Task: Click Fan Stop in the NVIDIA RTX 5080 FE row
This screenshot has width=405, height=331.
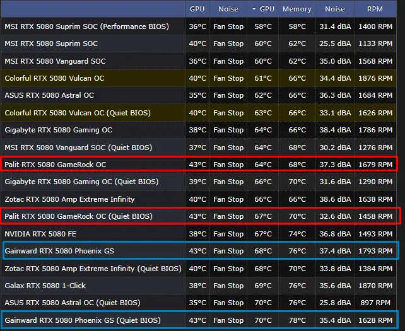Action: pyautogui.click(x=228, y=234)
